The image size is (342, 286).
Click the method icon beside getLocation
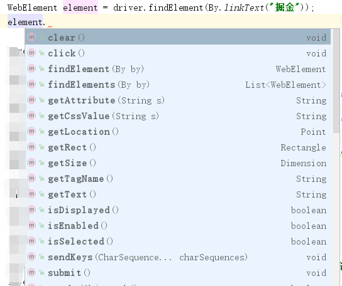tap(31, 131)
